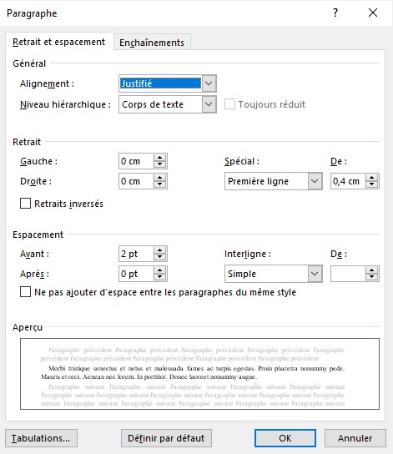The image size is (393, 454).
Task: Decrease the Interligne De value
Action: 372,277
